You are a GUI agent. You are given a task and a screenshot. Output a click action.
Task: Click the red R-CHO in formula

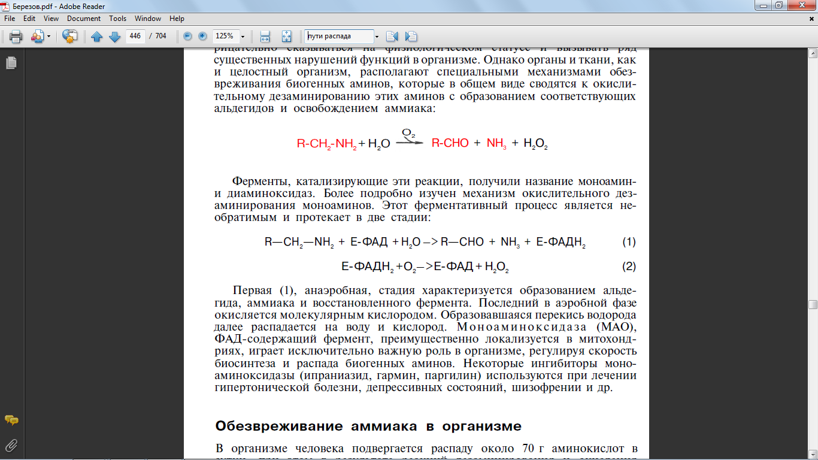(x=450, y=144)
